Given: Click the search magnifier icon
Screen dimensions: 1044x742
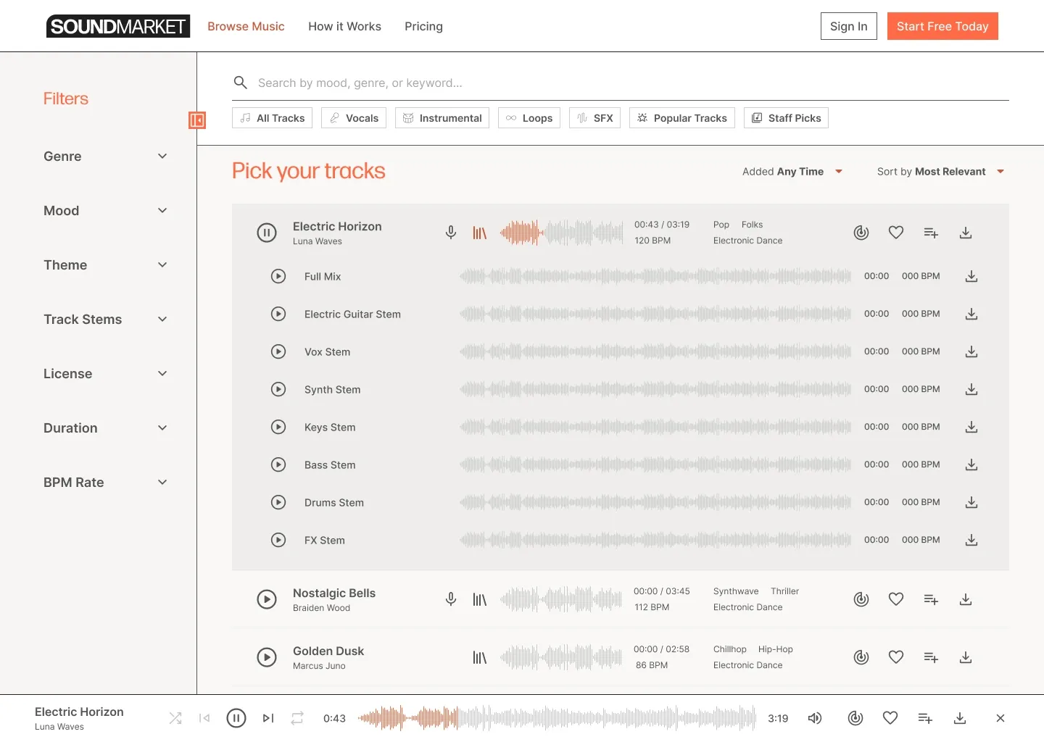Looking at the screenshot, I should [241, 83].
